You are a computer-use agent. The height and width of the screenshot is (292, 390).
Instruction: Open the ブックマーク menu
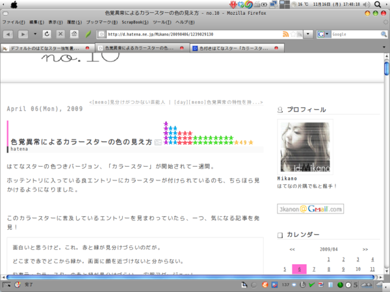point(102,22)
